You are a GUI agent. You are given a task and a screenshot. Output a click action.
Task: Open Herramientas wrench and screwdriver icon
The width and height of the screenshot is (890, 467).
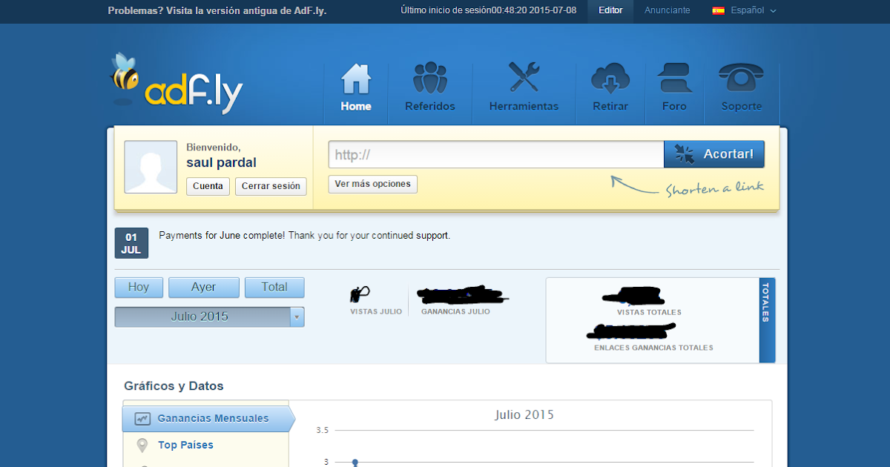(524, 78)
